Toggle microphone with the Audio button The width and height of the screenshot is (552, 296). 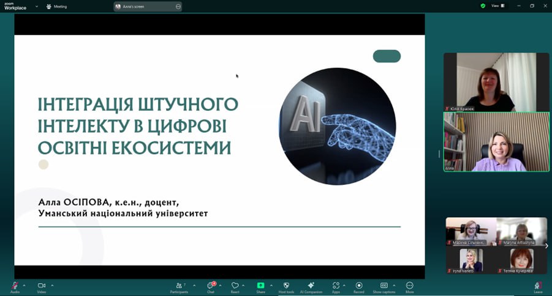click(x=15, y=286)
